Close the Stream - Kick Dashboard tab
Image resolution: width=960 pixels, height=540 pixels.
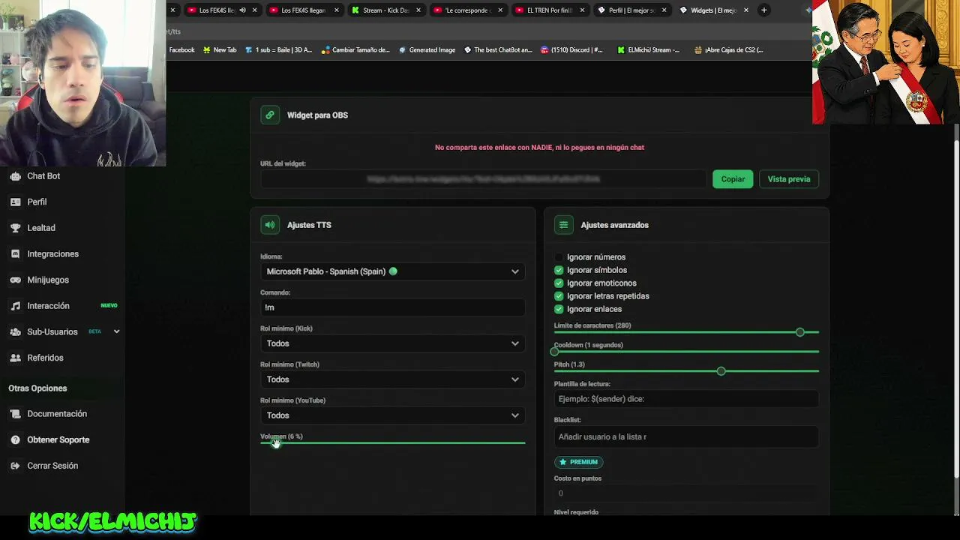tap(418, 10)
